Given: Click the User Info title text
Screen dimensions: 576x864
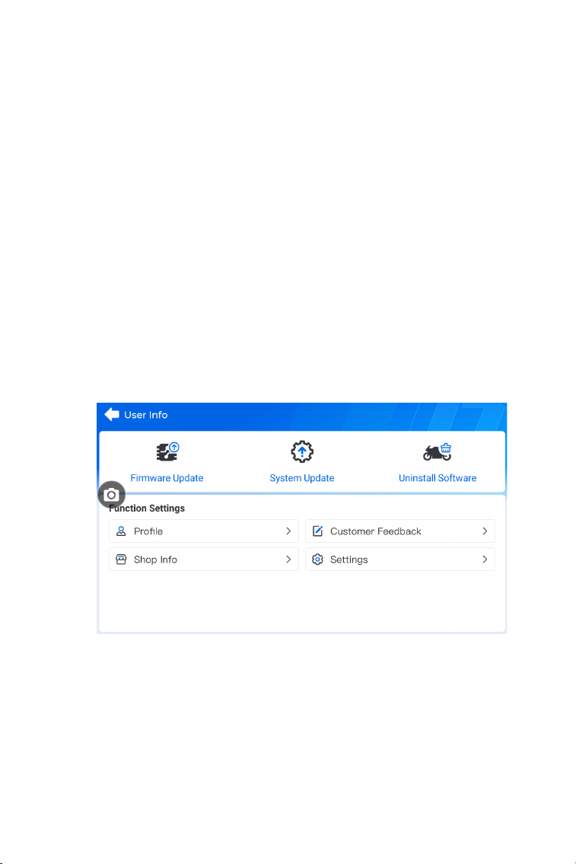Looking at the screenshot, I should [x=146, y=415].
